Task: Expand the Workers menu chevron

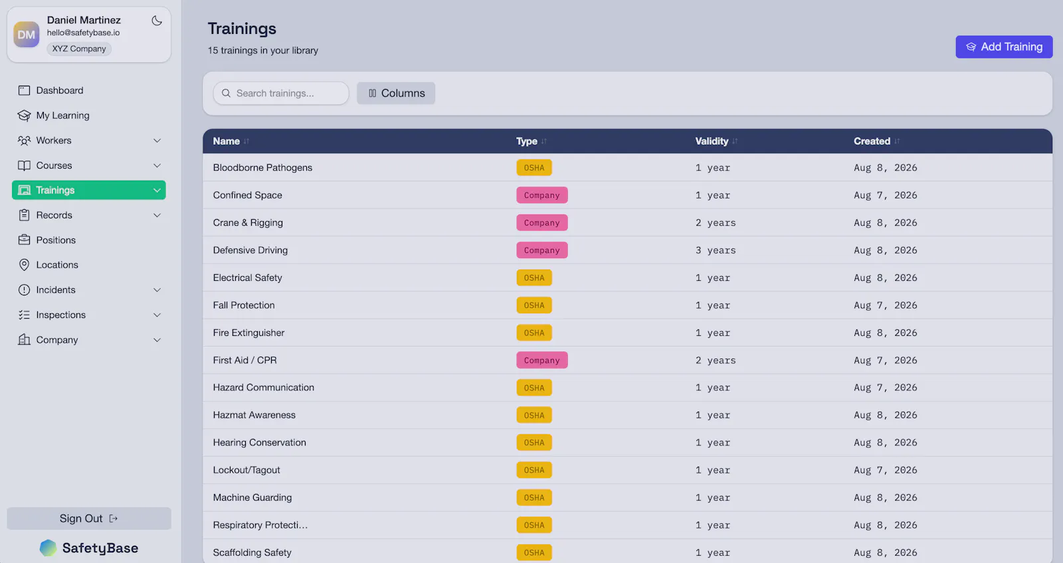Action: (x=157, y=141)
